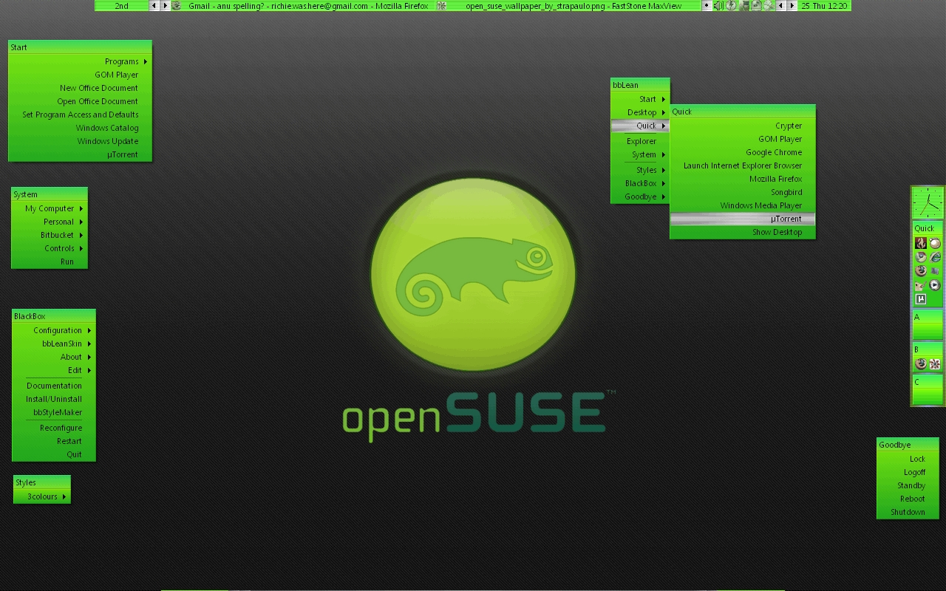Viewport: 946px width, 591px height.
Task: Select Windows Catalog in Start menu
Action: coord(80,128)
